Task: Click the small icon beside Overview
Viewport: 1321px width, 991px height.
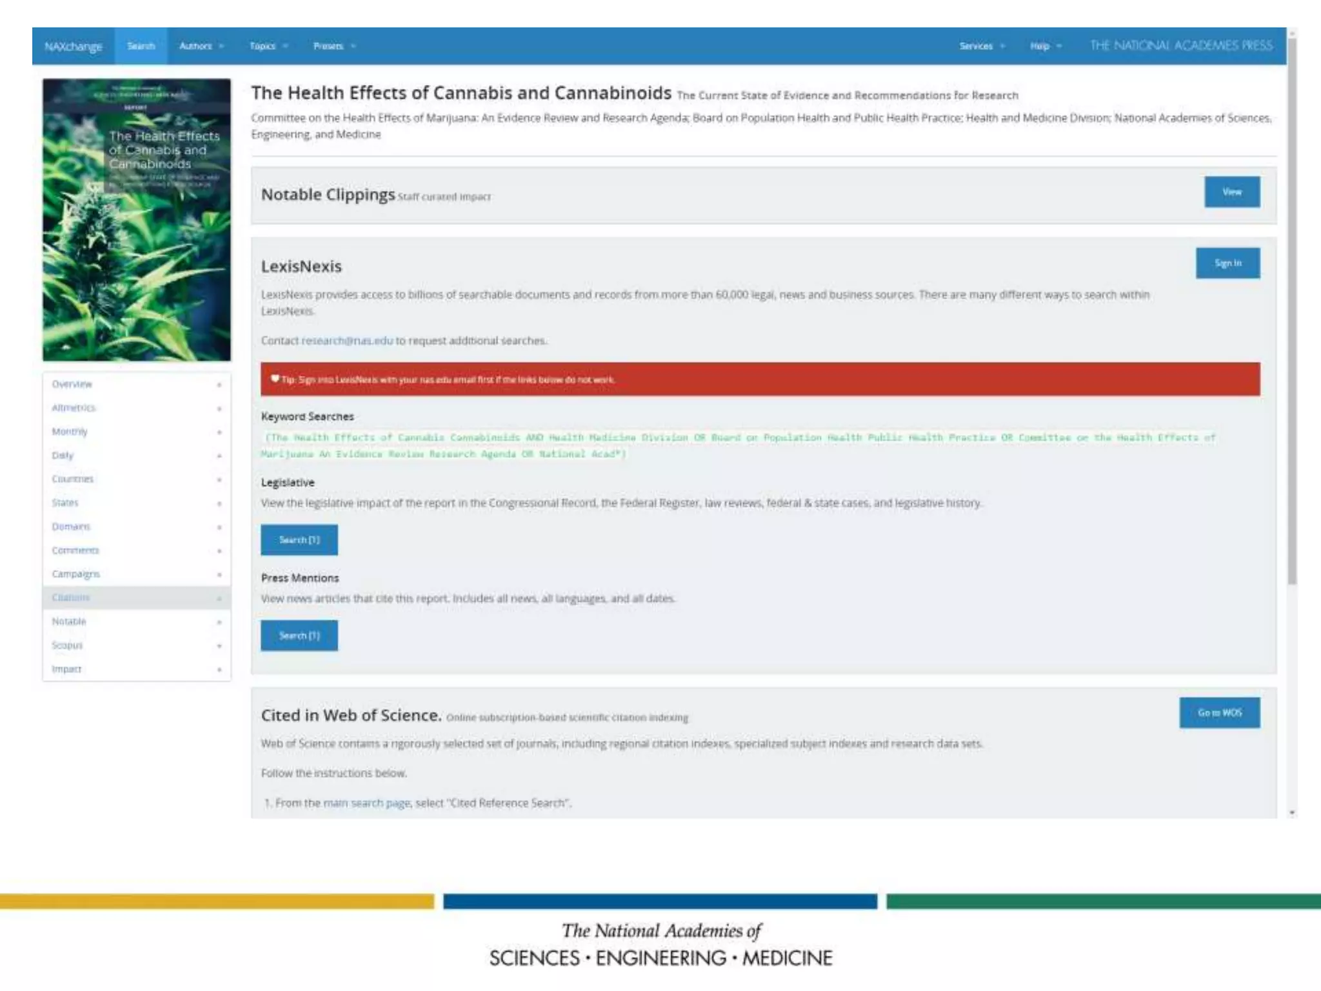Action: click(x=219, y=385)
